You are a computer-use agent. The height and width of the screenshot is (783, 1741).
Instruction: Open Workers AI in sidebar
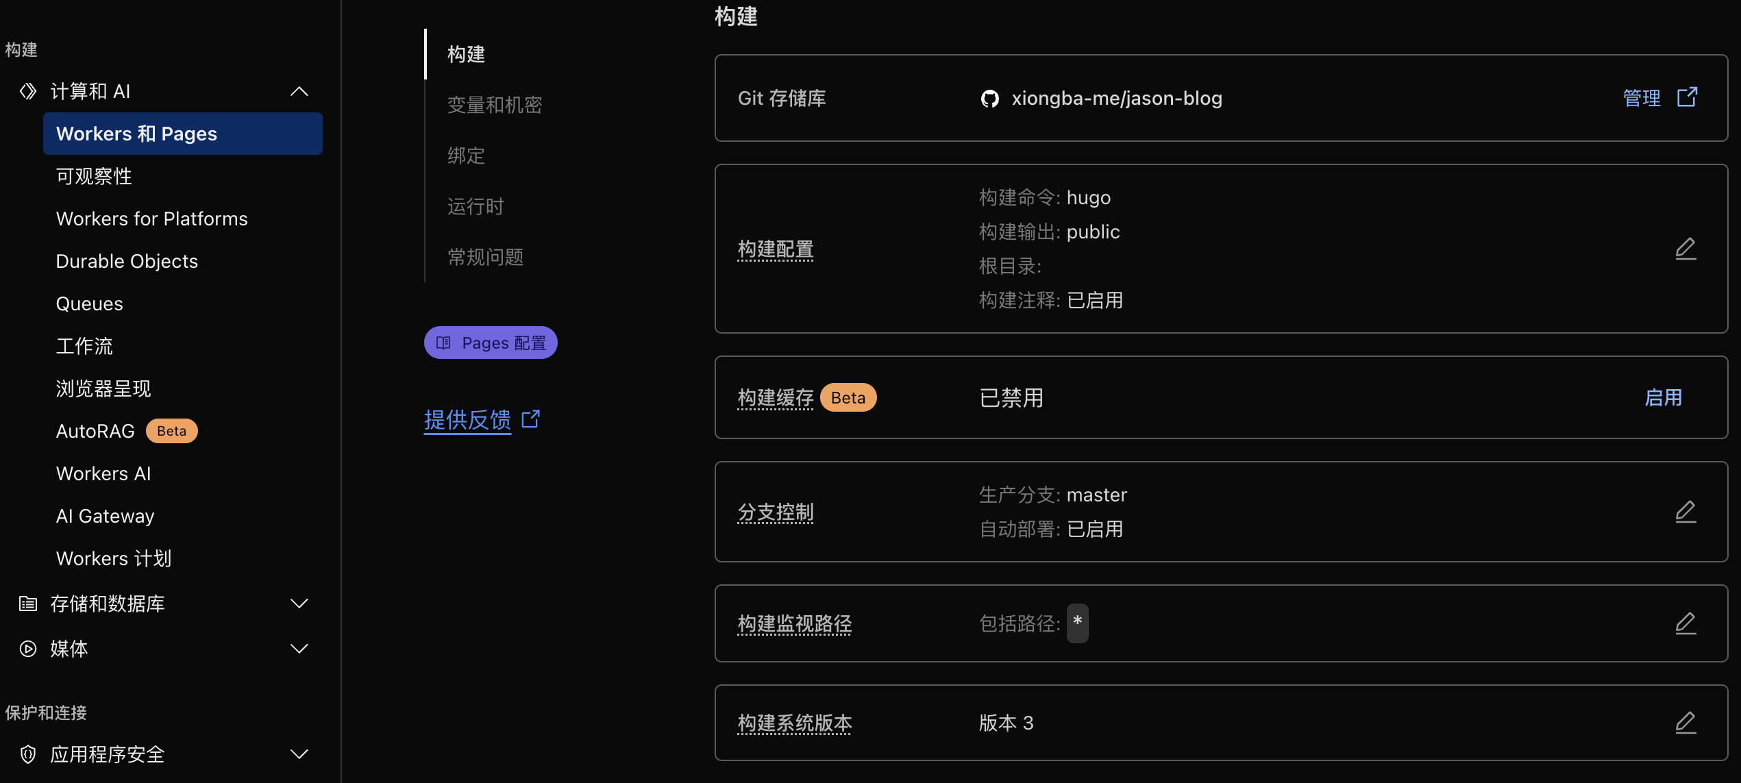(103, 473)
